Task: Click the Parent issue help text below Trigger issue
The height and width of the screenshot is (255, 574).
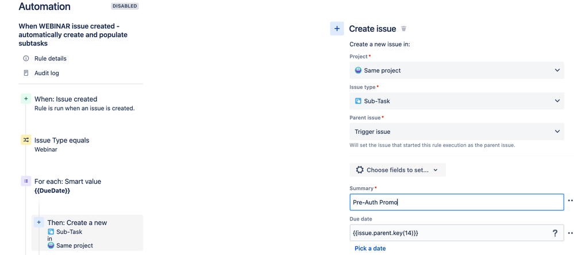Action: click(x=432, y=145)
